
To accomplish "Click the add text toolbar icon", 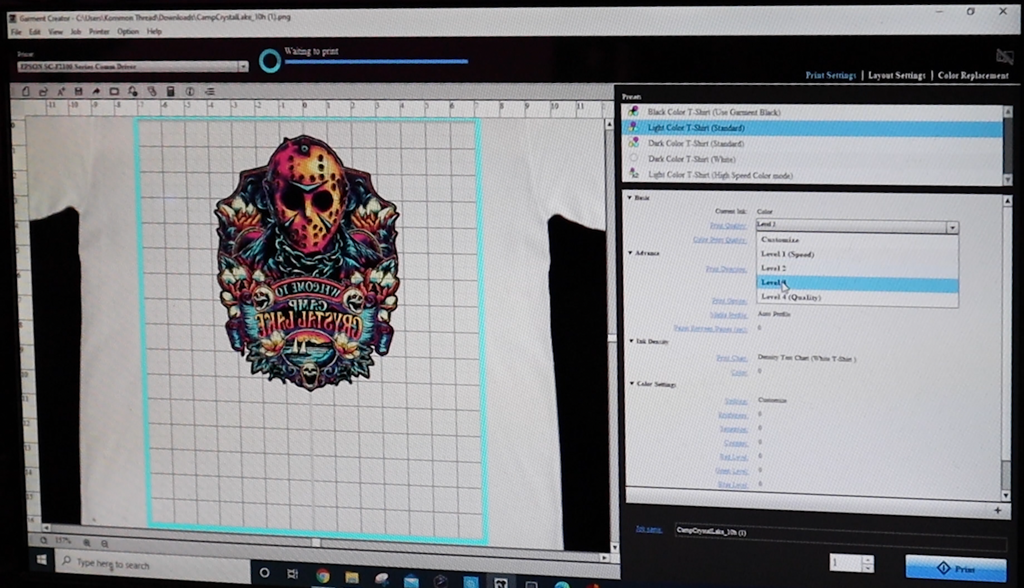I will coord(61,91).
